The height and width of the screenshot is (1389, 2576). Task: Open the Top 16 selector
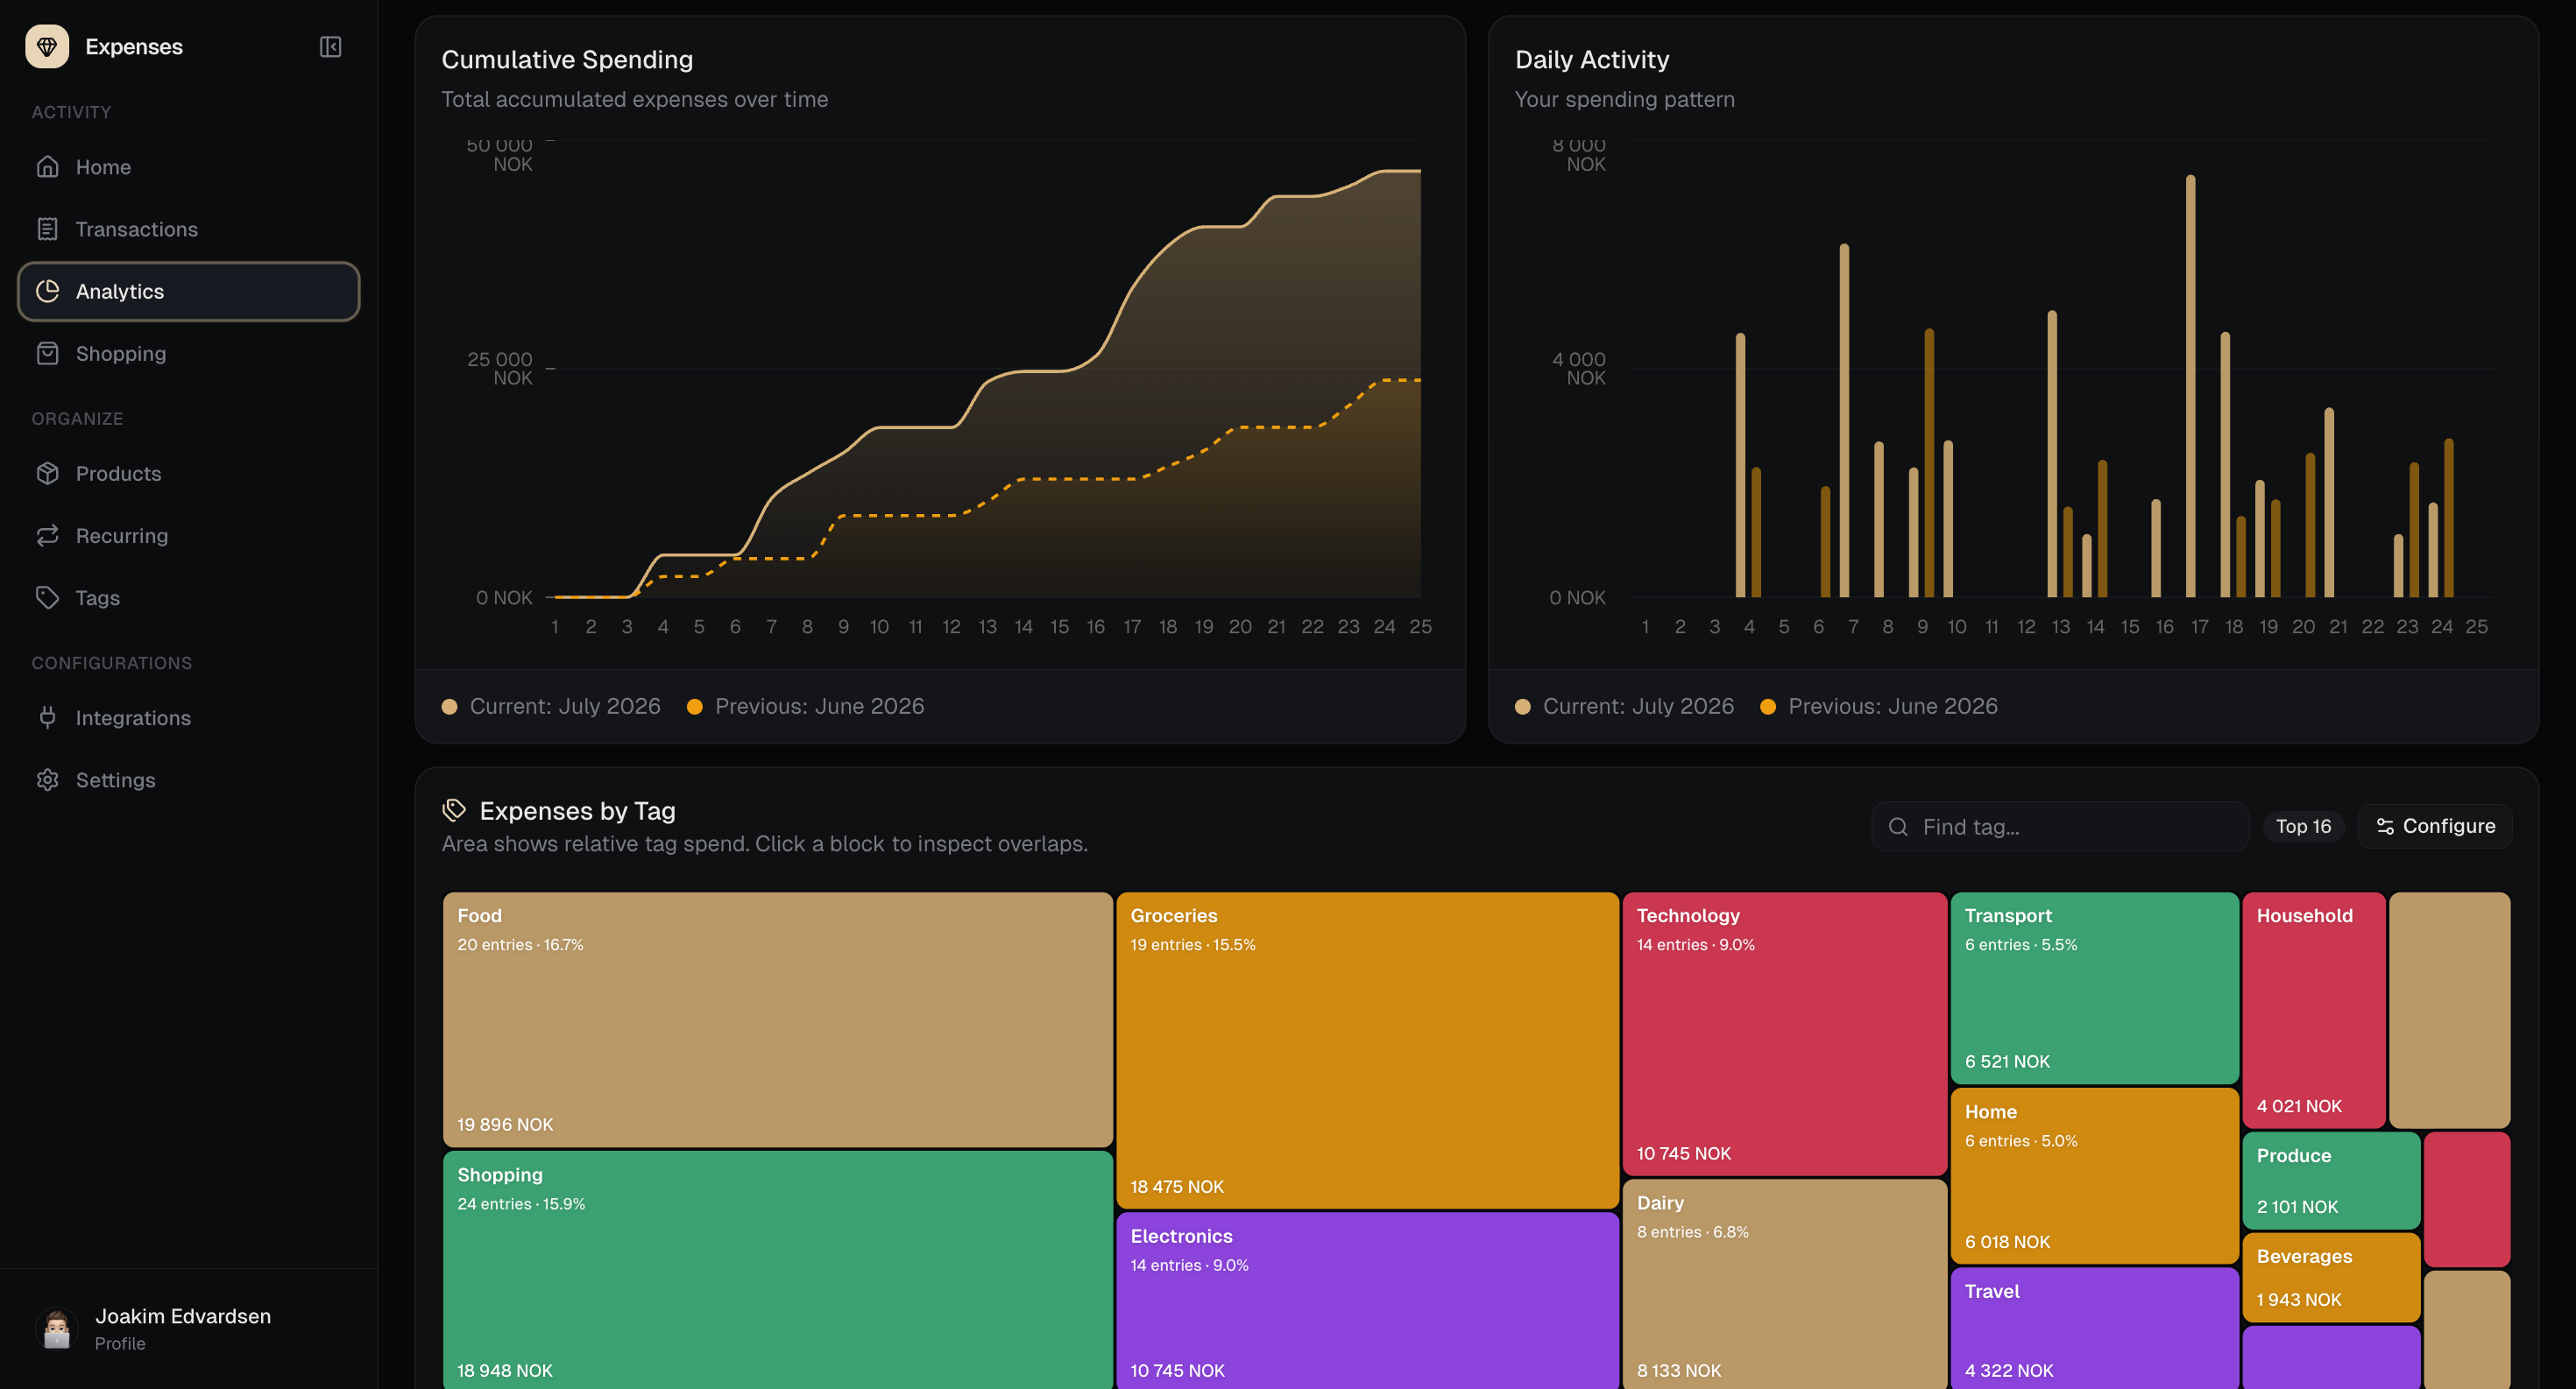2303,827
